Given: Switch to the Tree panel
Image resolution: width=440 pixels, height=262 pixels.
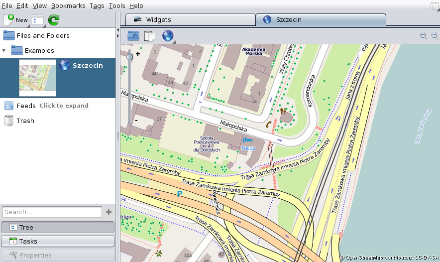Looking at the screenshot, I should click(58, 227).
